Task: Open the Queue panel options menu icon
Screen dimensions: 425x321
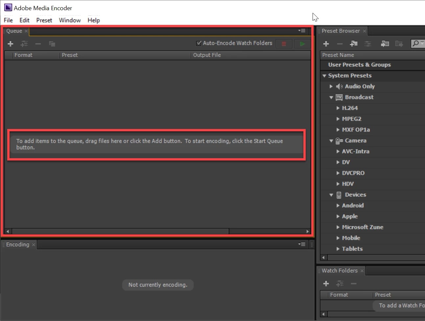Action: pyautogui.click(x=302, y=31)
